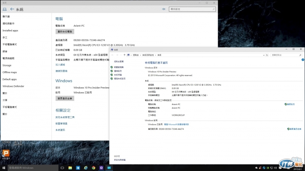Go back using the Settings back arrow
305x171 pixels.
click(12, 9)
